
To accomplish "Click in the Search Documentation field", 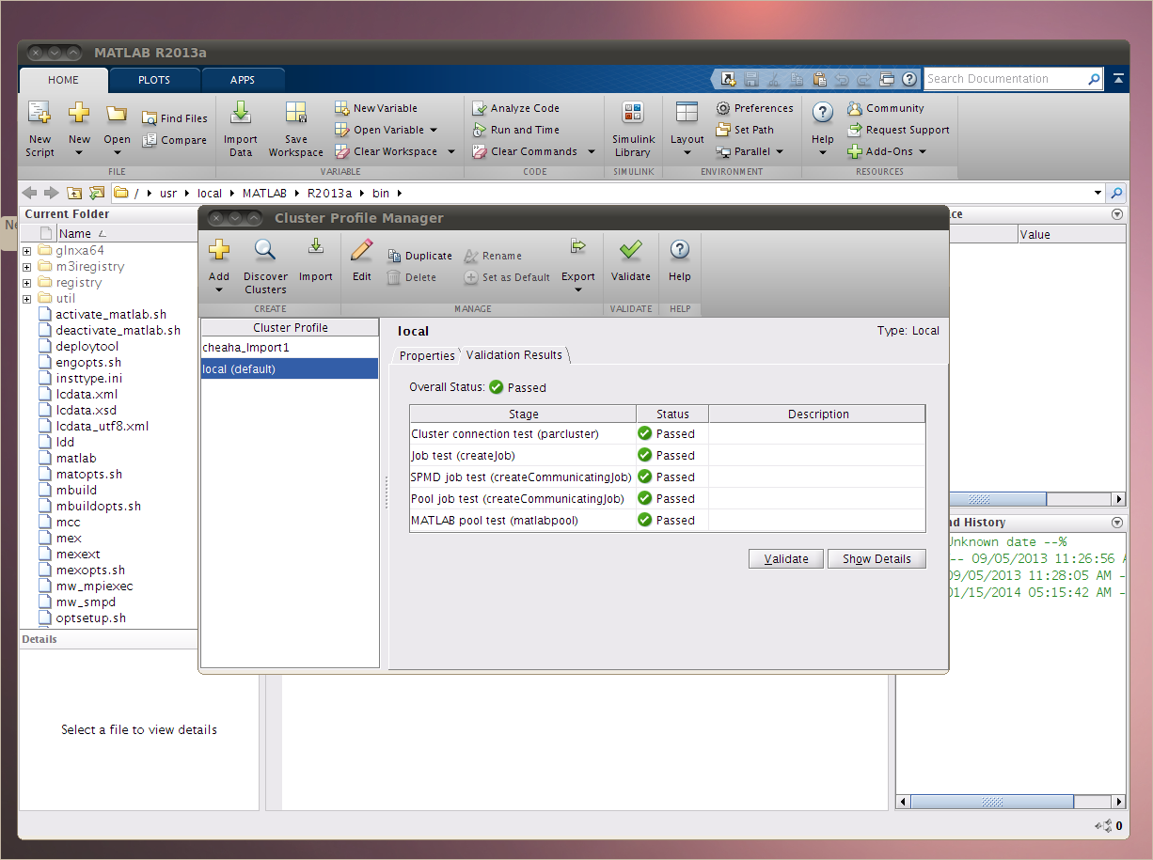I will point(1004,79).
